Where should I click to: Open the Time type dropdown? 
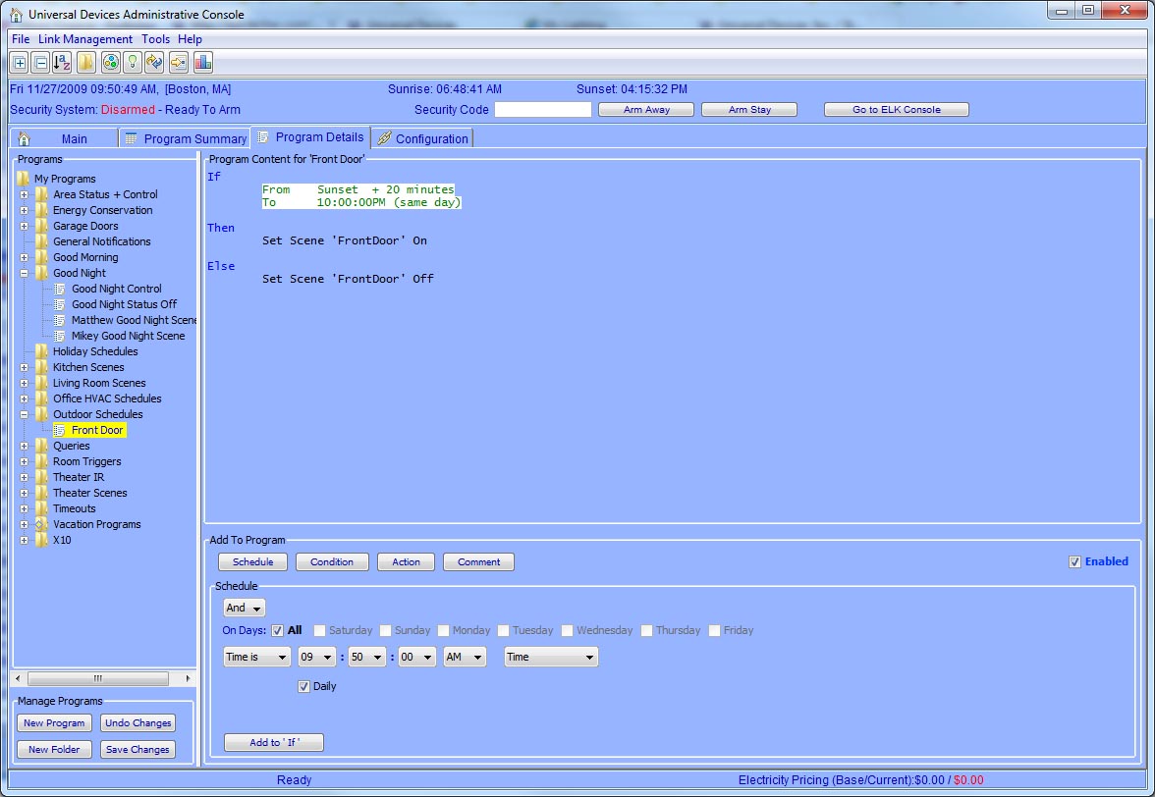551,658
